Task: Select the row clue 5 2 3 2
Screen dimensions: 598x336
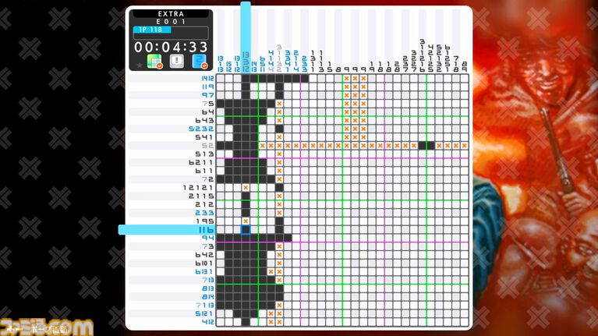Action: click(202, 129)
